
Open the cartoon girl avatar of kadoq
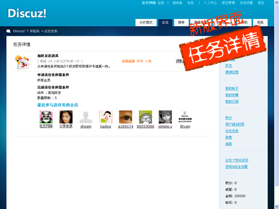point(105,117)
